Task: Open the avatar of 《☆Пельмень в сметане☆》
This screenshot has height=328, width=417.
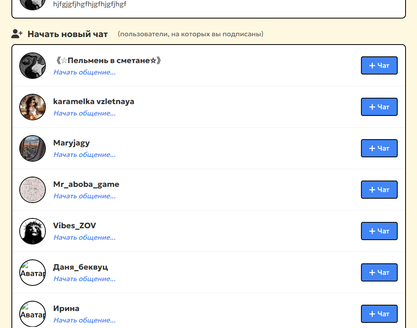Action: coord(32,65)
